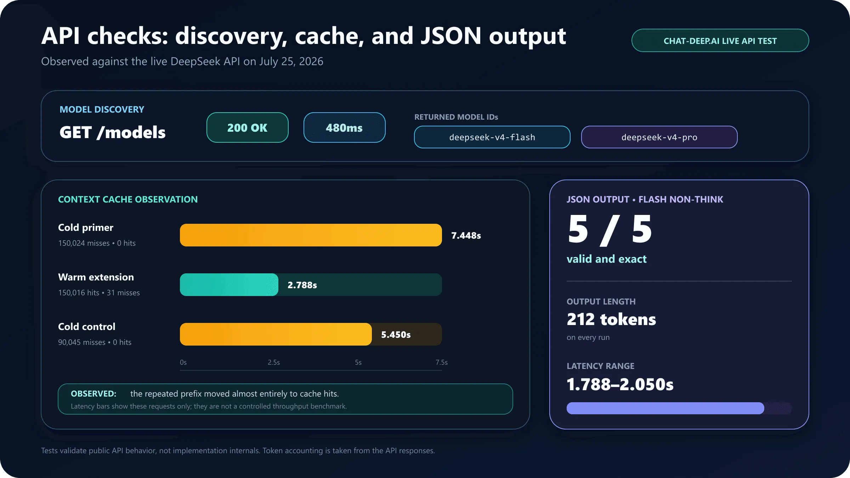Click the '5.450s' latency value
This screenshot has height=478, width=850.
coord(396,335)
